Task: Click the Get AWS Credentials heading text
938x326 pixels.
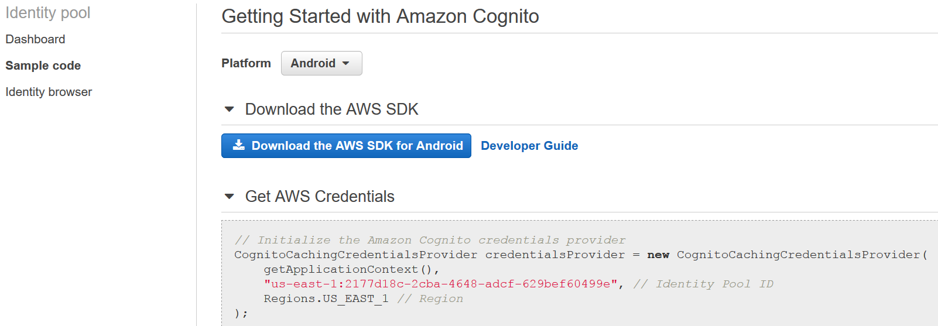Action: [x=319, y=197]
